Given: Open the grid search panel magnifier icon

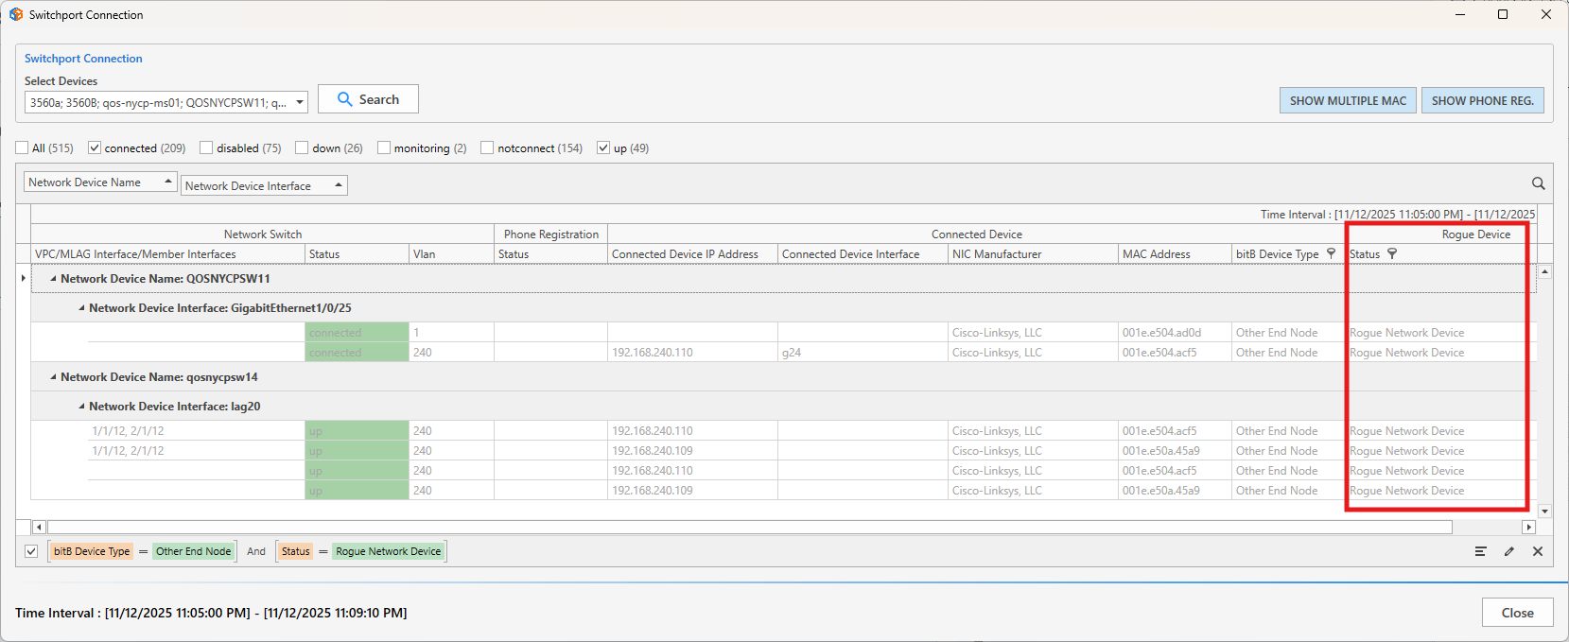Looking at the screenshot, I should coord(1538,183).
